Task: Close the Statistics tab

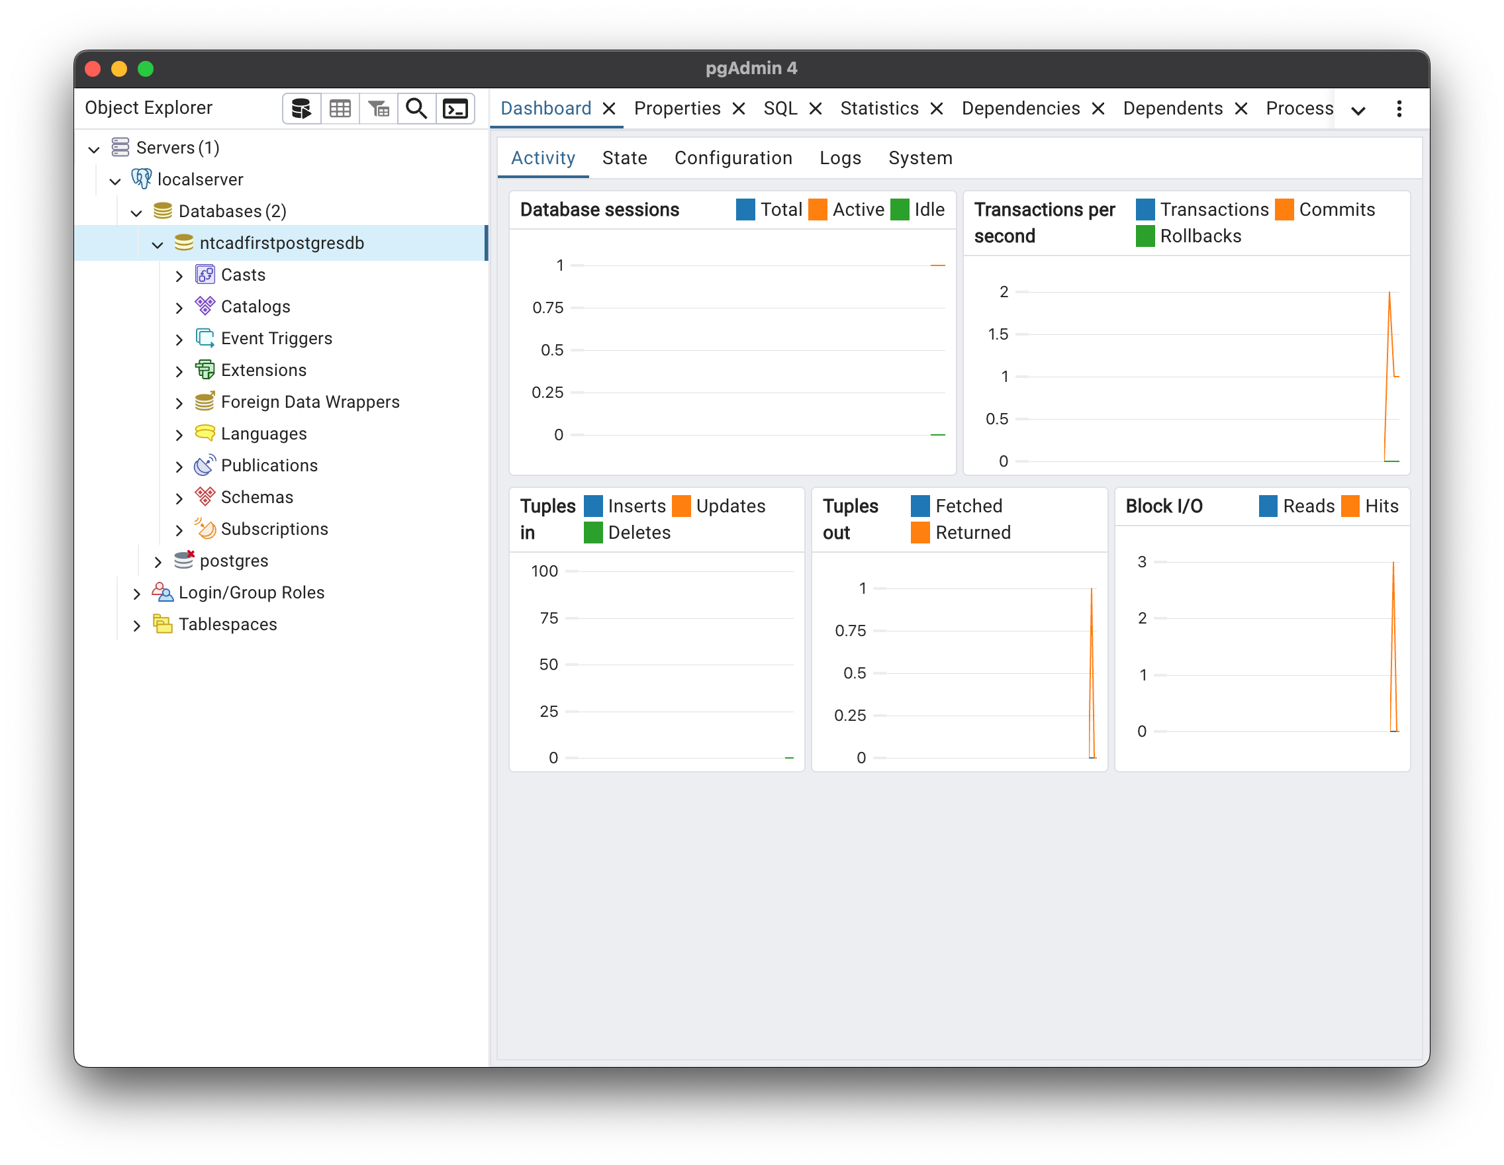Action: [937, 109]
